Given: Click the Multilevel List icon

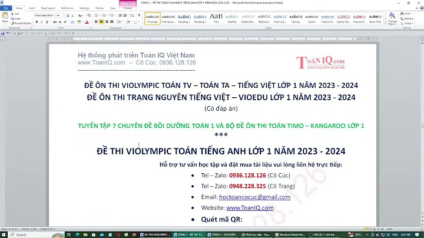Looking at the screenshot, I should tap(112, 15).
